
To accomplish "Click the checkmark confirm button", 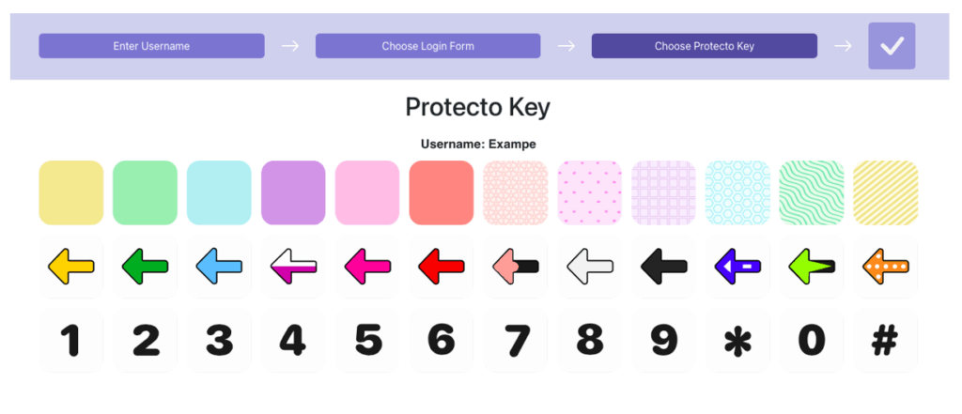I will point(892,46).
